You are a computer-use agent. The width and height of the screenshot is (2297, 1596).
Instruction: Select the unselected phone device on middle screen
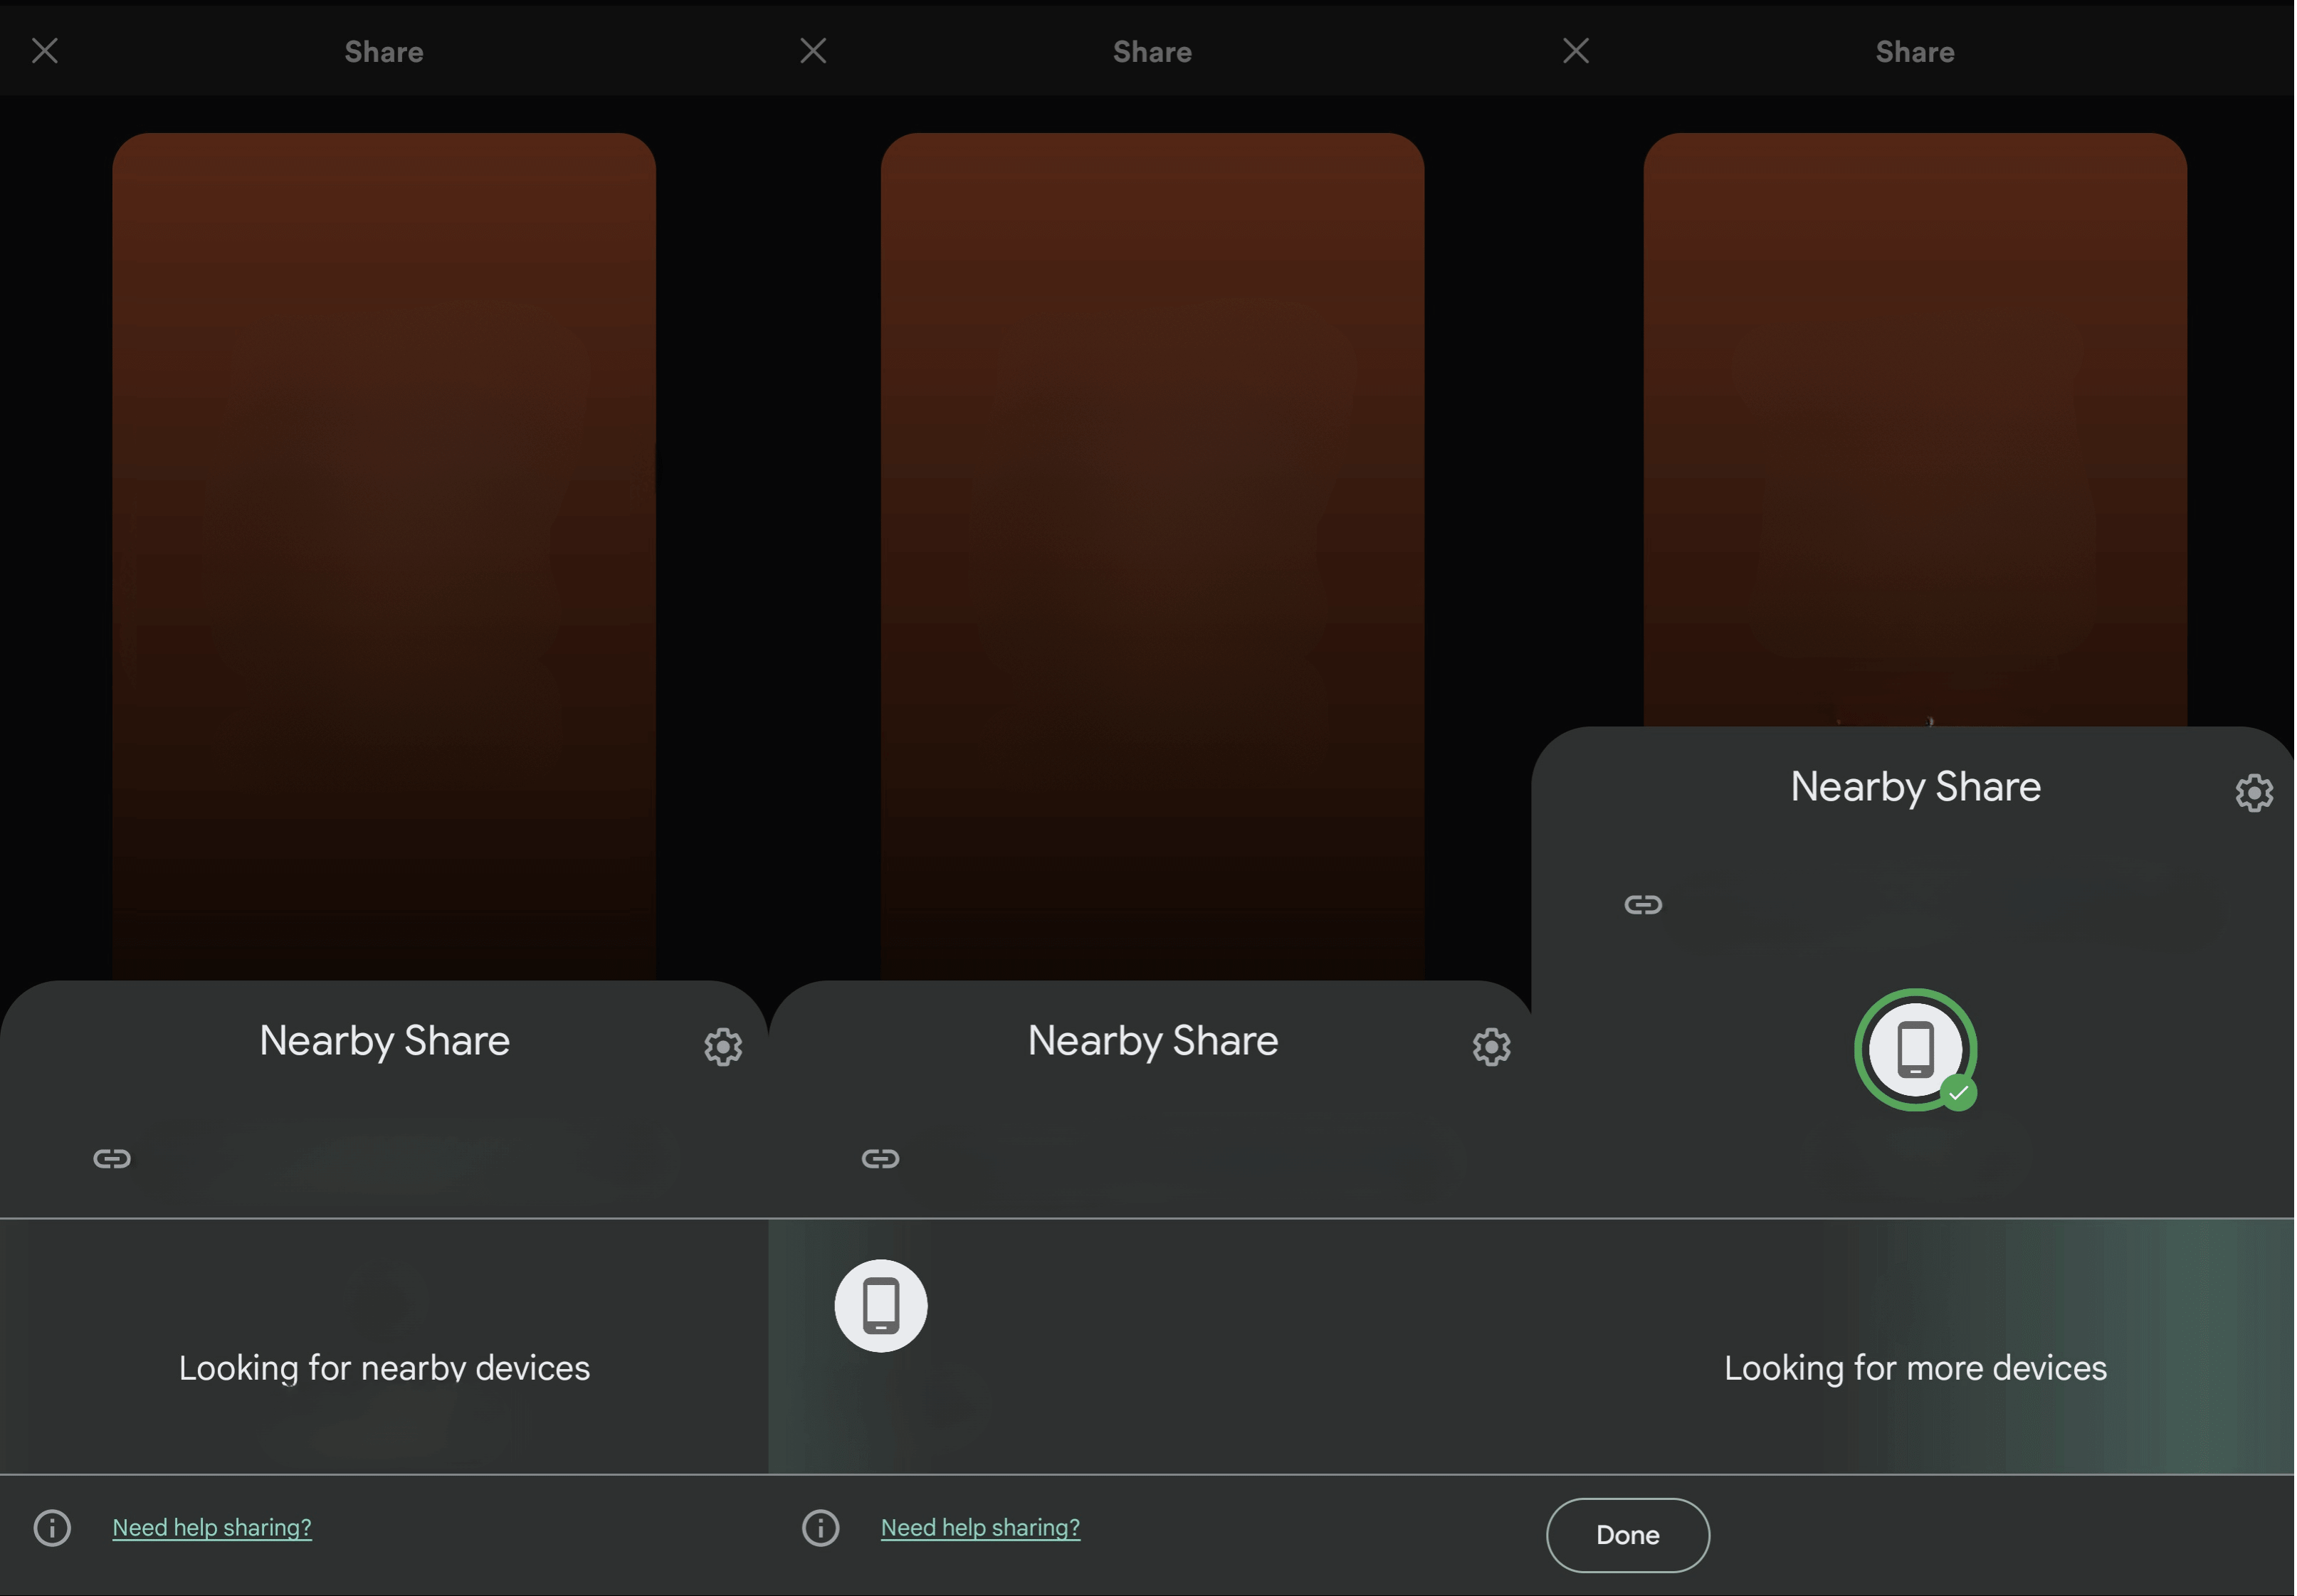[x=881, y=1306]
